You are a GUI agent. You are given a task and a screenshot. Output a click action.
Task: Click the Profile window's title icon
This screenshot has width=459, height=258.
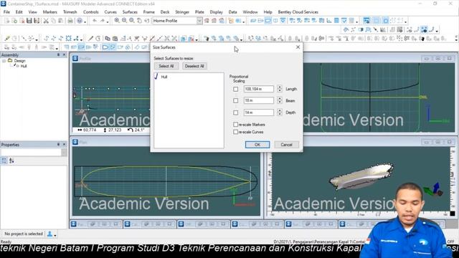(x=75, y=59)
